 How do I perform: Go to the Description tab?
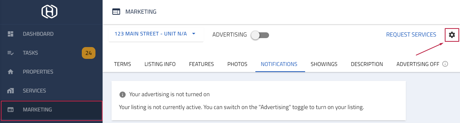point(367,64)
